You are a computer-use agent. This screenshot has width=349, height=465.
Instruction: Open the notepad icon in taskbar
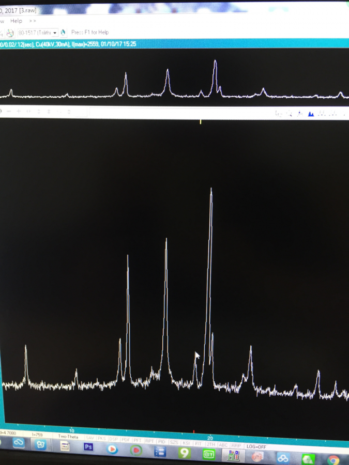(x=65, y=445)
